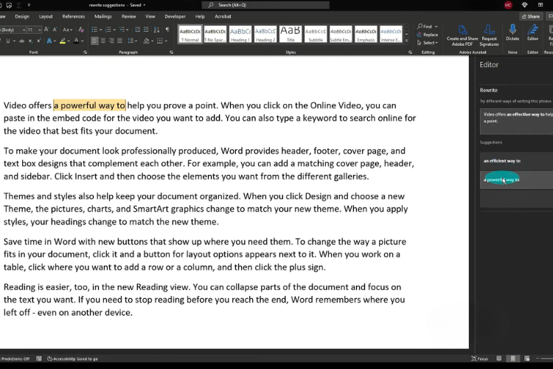Open Font dialog launcher

tap(85, 52)
